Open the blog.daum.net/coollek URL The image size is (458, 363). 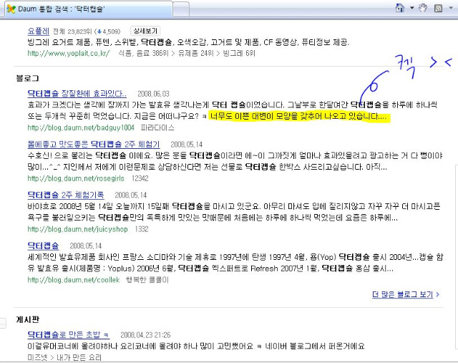click(x=74, y=280)
